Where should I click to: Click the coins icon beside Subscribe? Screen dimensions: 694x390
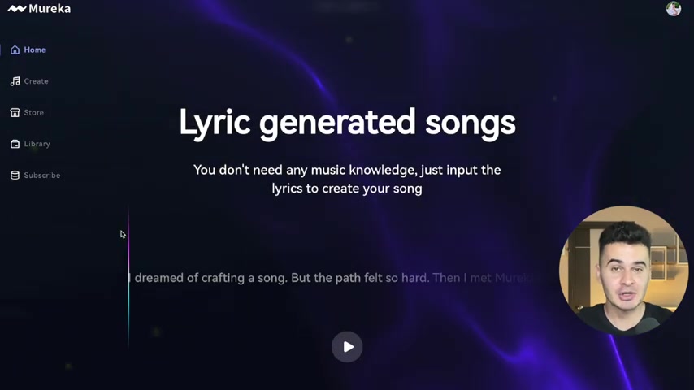pos(15,175)
